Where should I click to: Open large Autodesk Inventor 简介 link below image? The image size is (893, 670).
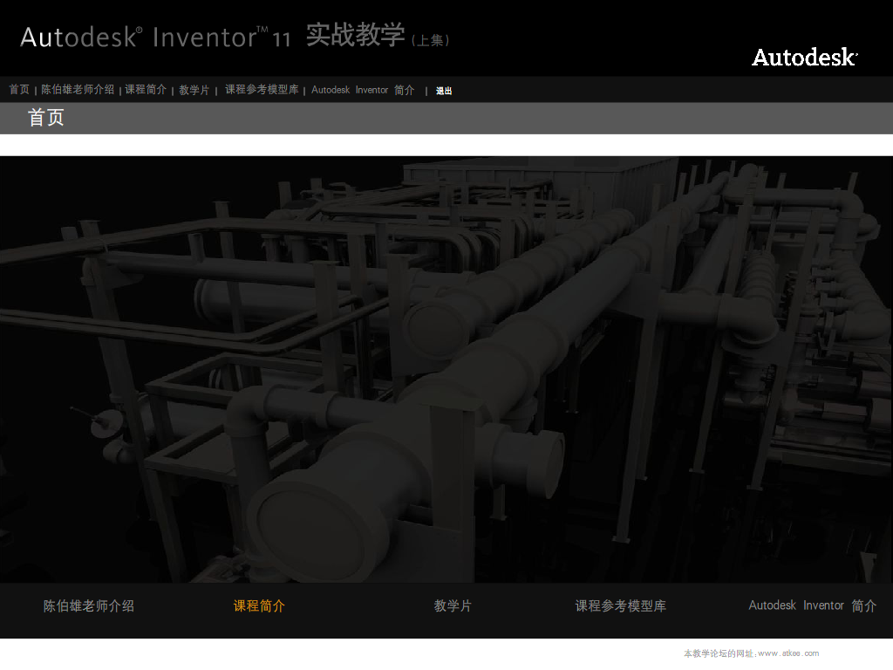812,605
